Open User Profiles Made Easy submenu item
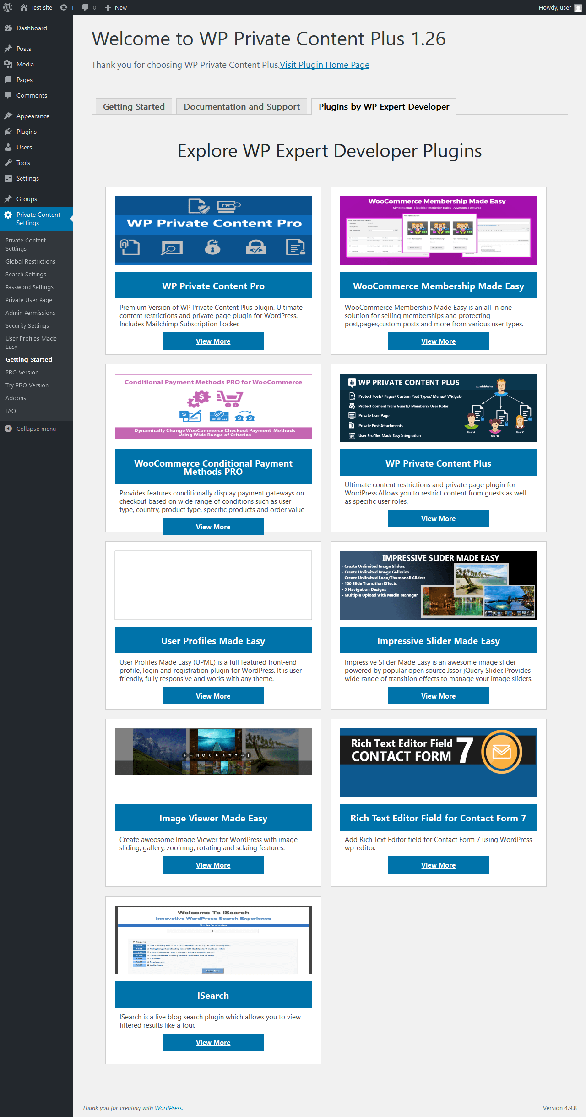586x1117 pixels. pos(31,342)
